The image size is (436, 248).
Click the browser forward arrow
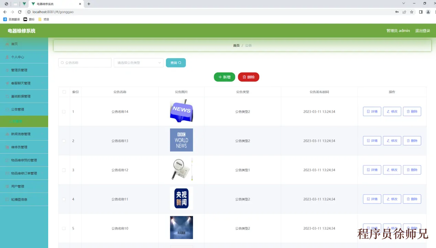12,12
